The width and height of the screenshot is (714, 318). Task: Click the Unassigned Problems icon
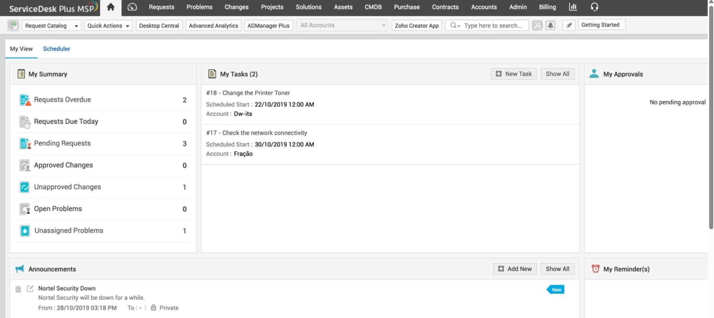click(x=25, y=231)
